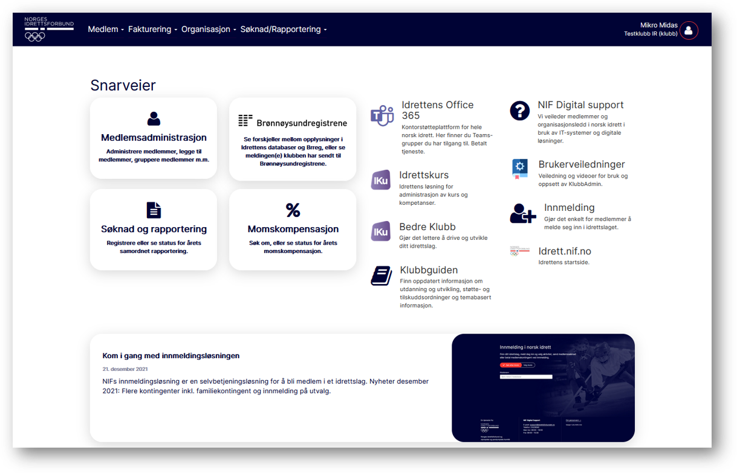Open the user profile avatar icon
The height and width of the screenshot is (473, 737).
point(689,30)
